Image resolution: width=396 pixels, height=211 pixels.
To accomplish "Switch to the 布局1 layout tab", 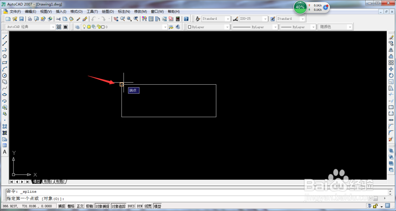I will coord(48,182).
